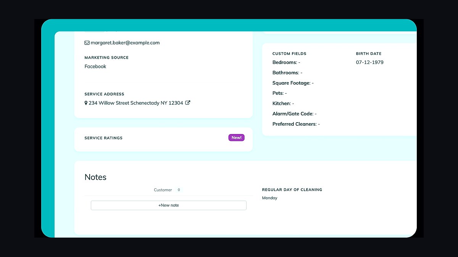Click the 234 Willow Street address text

[136, 103]
